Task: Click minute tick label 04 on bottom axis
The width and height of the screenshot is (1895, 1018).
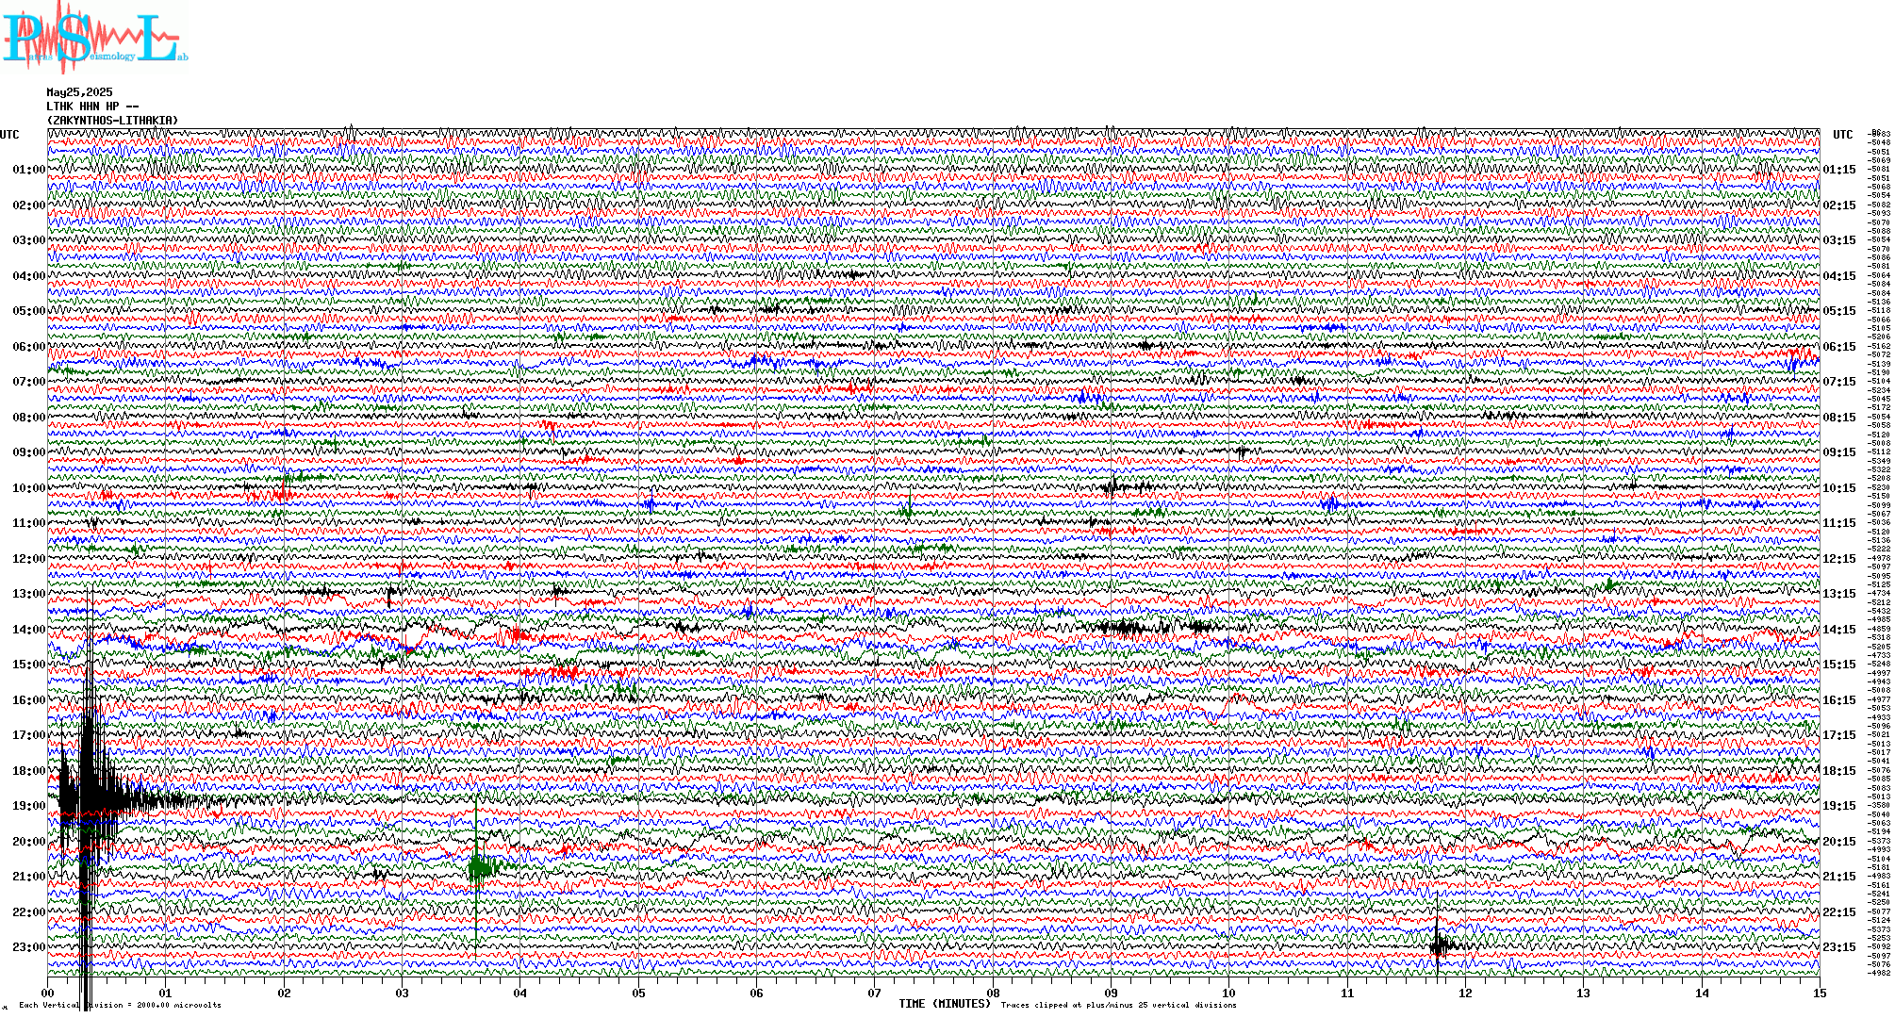Action: click(x=520, y=993)
